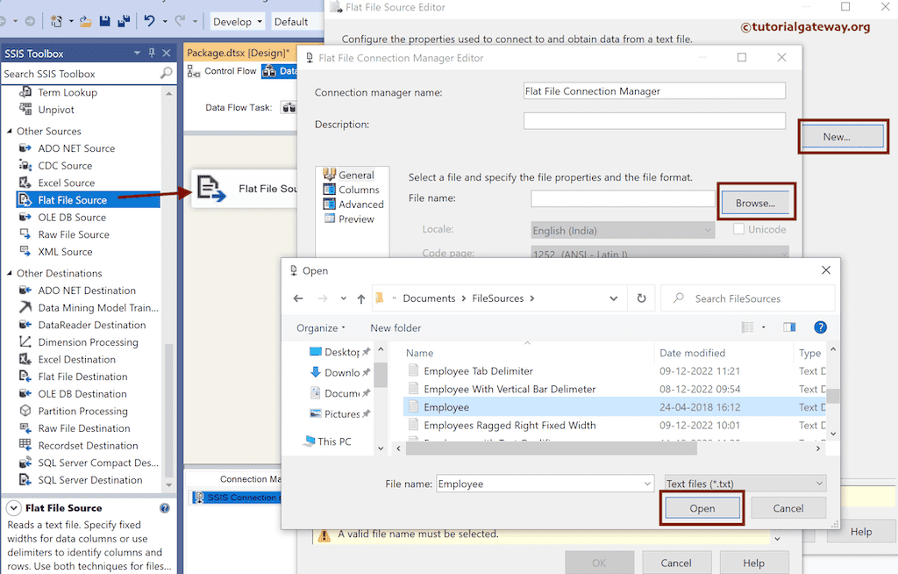
Task: Click the Open File folder icon
Action: [x=85, y=22]
